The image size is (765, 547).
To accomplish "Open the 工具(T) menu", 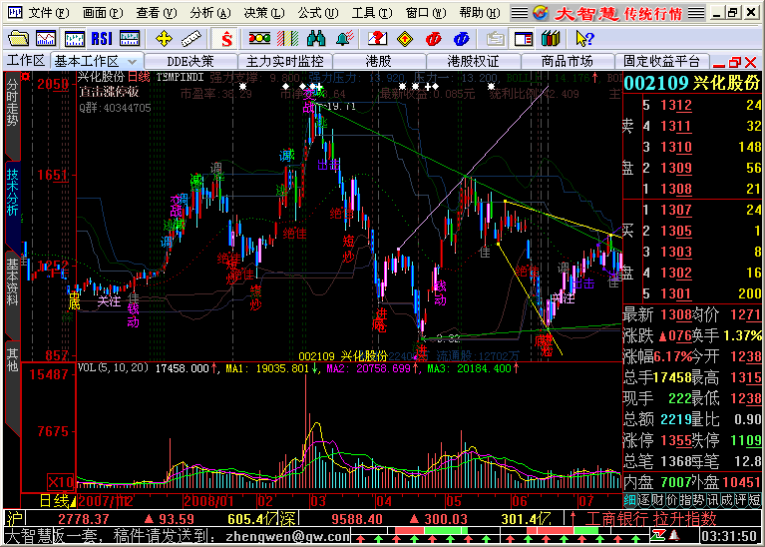I will click(x=372, y=13).
